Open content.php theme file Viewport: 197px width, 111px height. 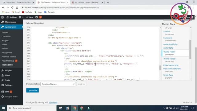click(168, 48)
